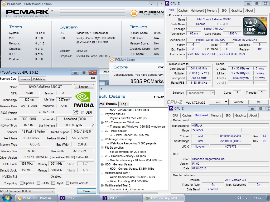Viewport: 270px width, 202px height.
Task: Open PCMark05 from the taskbar
Action: click(36, 198)
